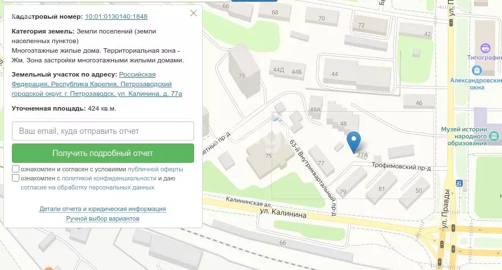The height and width of the screenshot is (270, 502).
Task: Click building number 81 on the map
Action: tap(381, 189)
